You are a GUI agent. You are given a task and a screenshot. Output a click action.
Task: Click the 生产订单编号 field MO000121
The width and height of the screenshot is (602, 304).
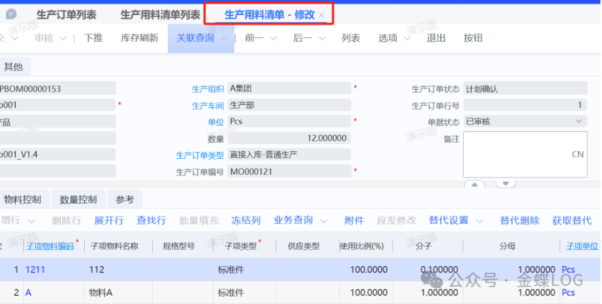tap(289, 171)
